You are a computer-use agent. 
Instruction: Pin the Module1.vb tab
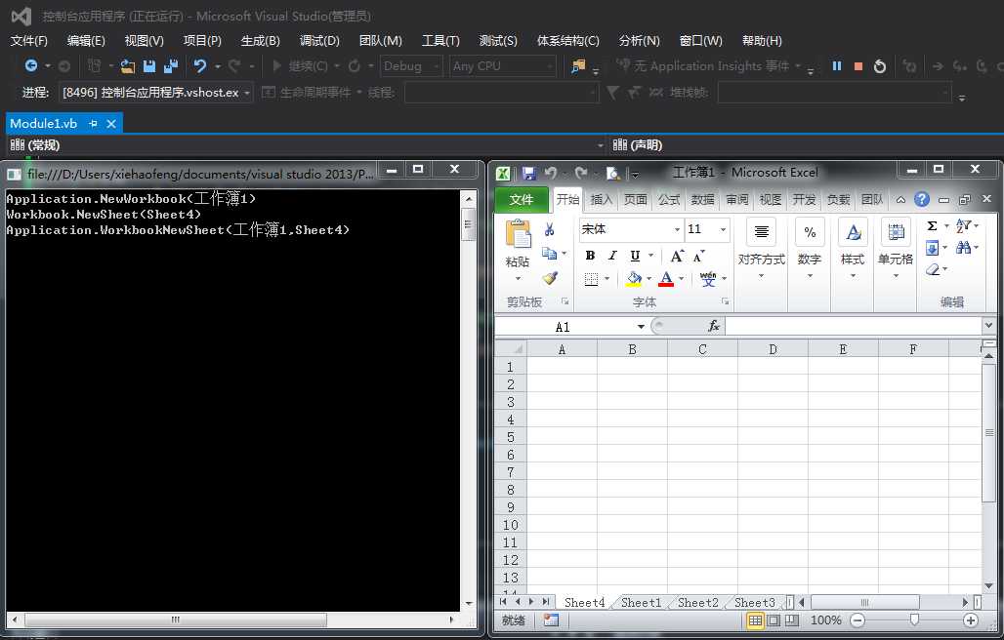click(94, 123)
